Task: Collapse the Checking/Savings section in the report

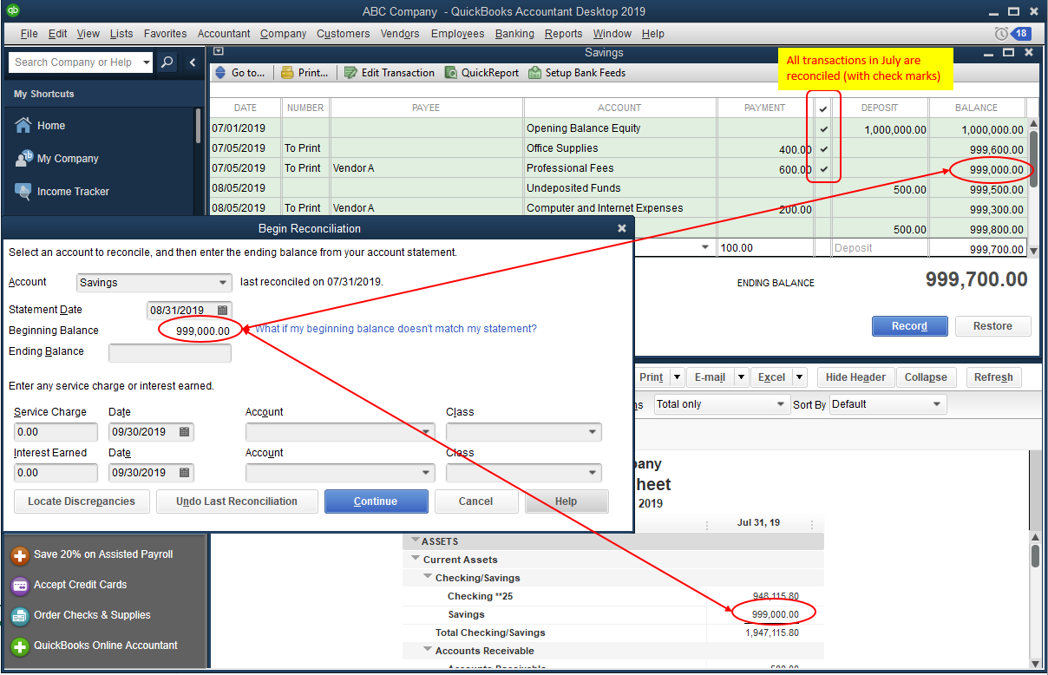Action: tap(426, 577)
